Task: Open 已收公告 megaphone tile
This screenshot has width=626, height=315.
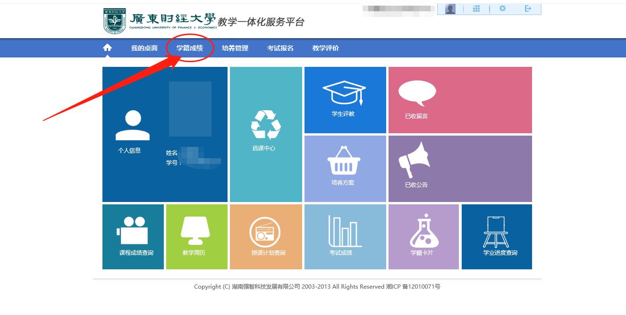Action: pos(460,169)
